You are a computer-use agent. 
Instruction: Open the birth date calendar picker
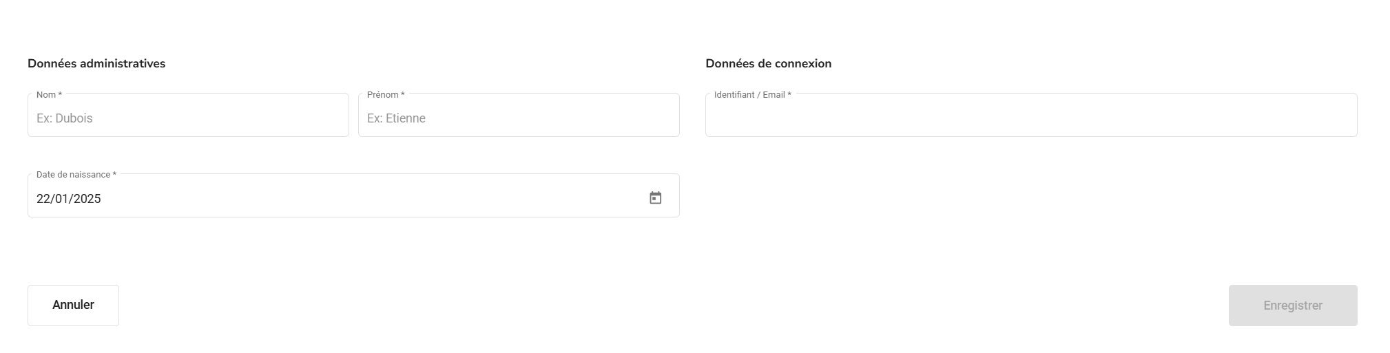click(655, 198)
